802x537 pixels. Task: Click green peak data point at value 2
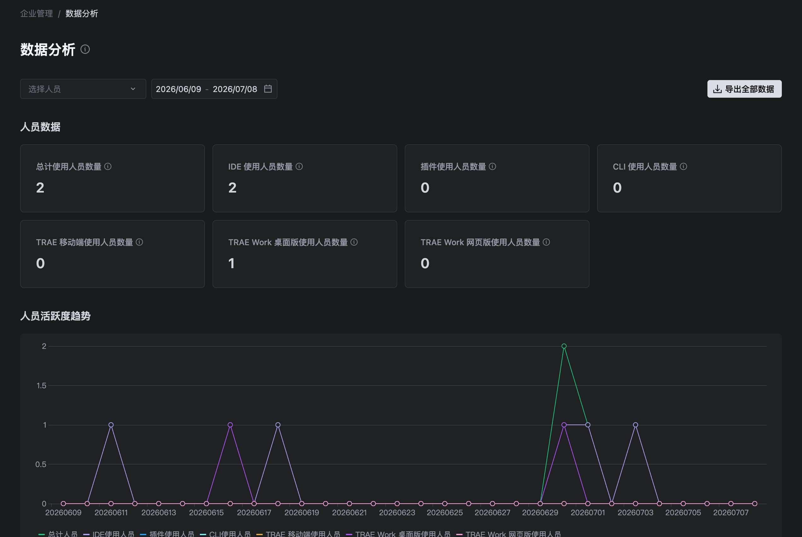coord(564,346)
